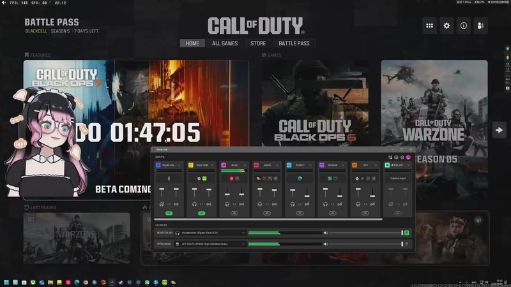Screen dimensions: 511x287
Task: Click Game channel red icon
Action: click(257, 165)
